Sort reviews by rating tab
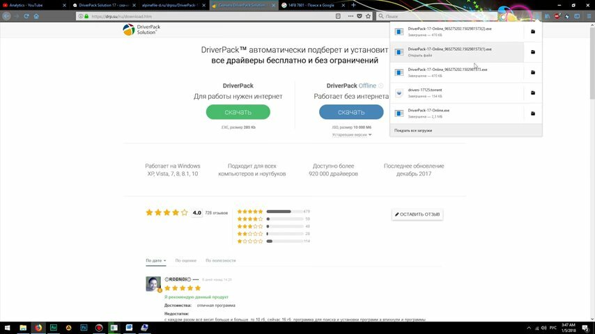Screen dimensions: 595x334 click(185, 260)
